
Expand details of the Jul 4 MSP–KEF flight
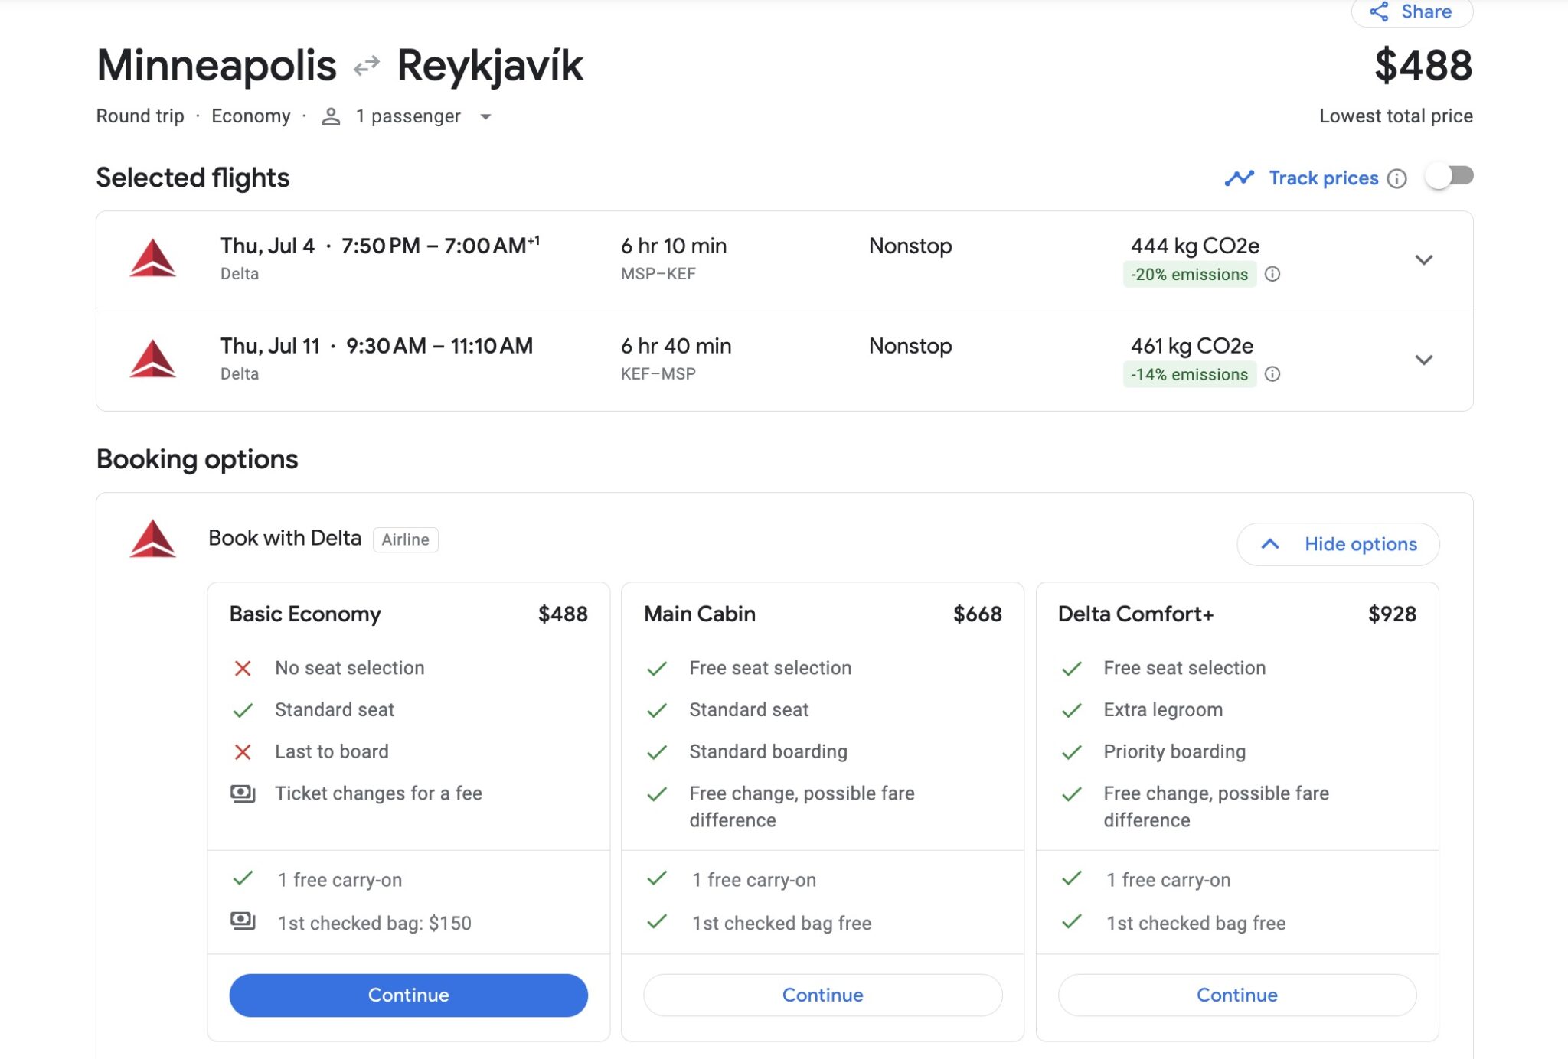click(x=1425, y=260)
